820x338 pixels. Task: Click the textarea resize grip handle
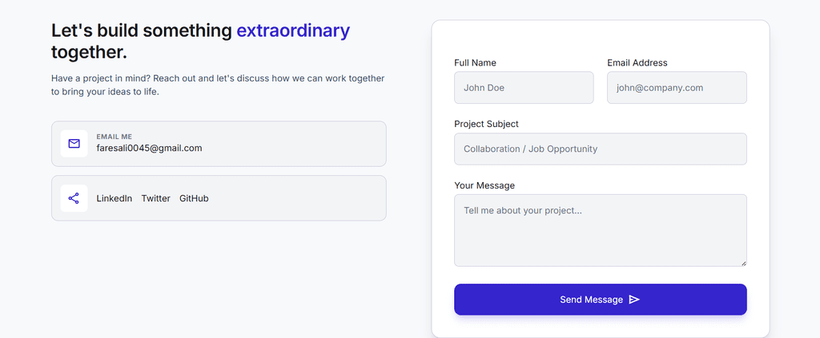743,263
